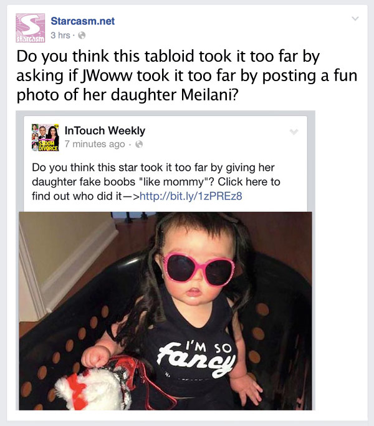Click the globe icon after 7 minutes ago
This screenshot has height=426, width=374.
tap(139, 144)
